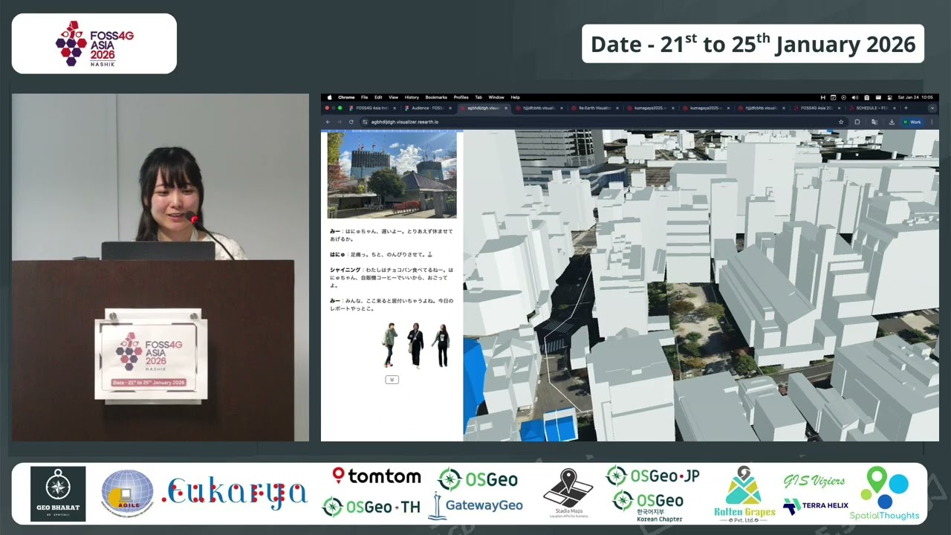Open the File menu

pos(364,97)
